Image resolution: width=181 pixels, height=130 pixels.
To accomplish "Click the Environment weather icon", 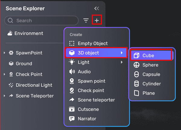I will [10, 33].
